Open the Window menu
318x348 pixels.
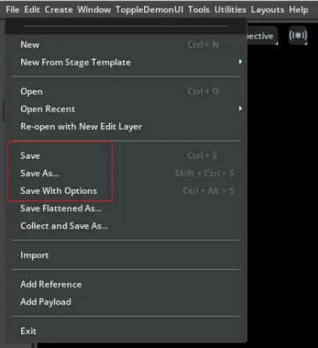(x=94, y=9)
